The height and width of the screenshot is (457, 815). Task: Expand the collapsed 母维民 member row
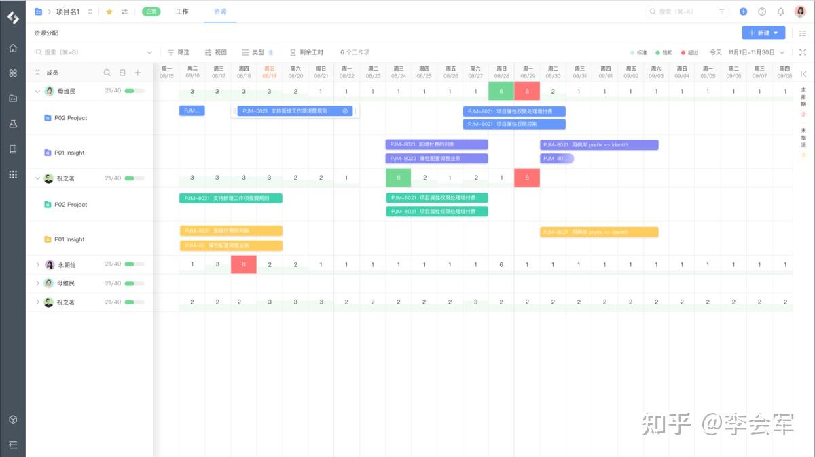point(37,283)
